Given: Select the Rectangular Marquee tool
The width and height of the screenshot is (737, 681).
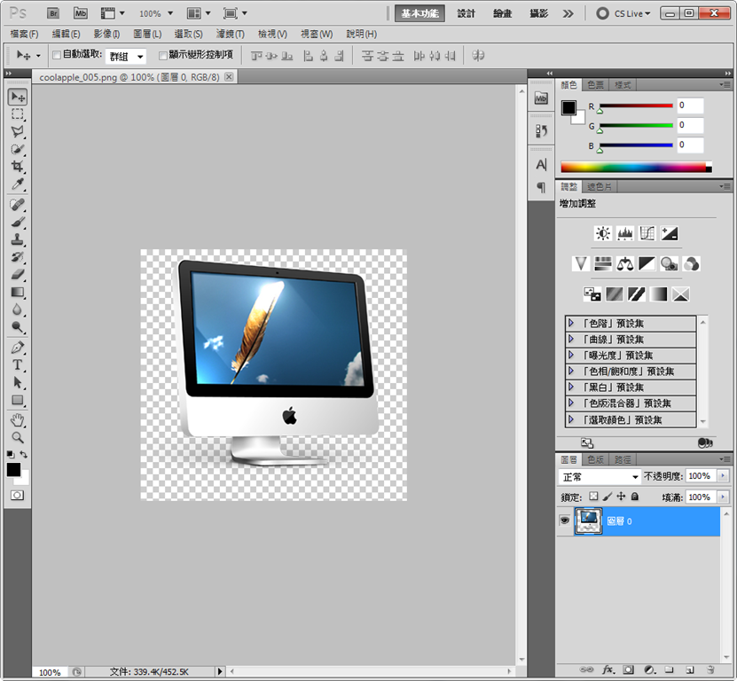Looking at the screenshot, I should pos(18,114).
